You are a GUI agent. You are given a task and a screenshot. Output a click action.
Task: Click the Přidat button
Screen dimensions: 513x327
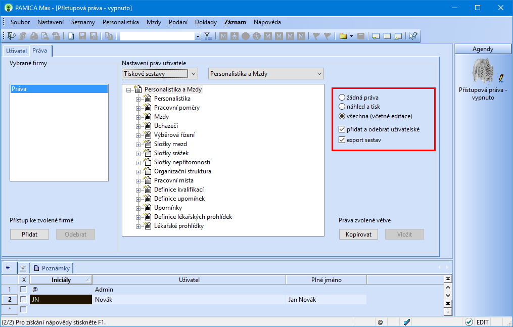point(29,234)
